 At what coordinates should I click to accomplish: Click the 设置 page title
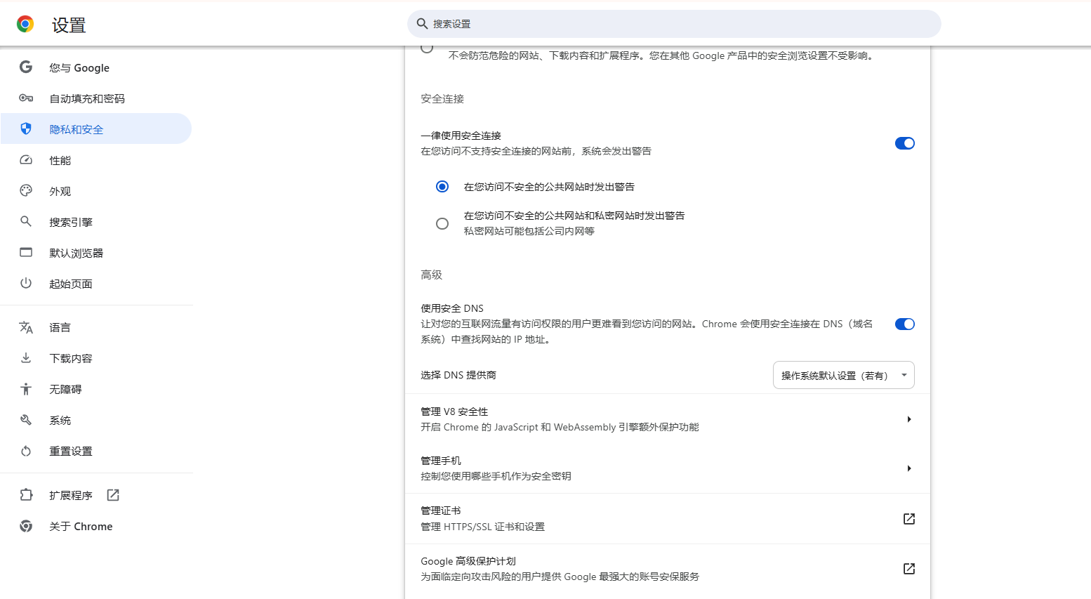pos(69,25)
